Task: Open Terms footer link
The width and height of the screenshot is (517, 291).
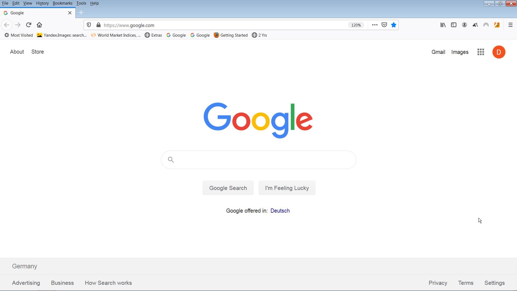Action: tap(466, 283)
